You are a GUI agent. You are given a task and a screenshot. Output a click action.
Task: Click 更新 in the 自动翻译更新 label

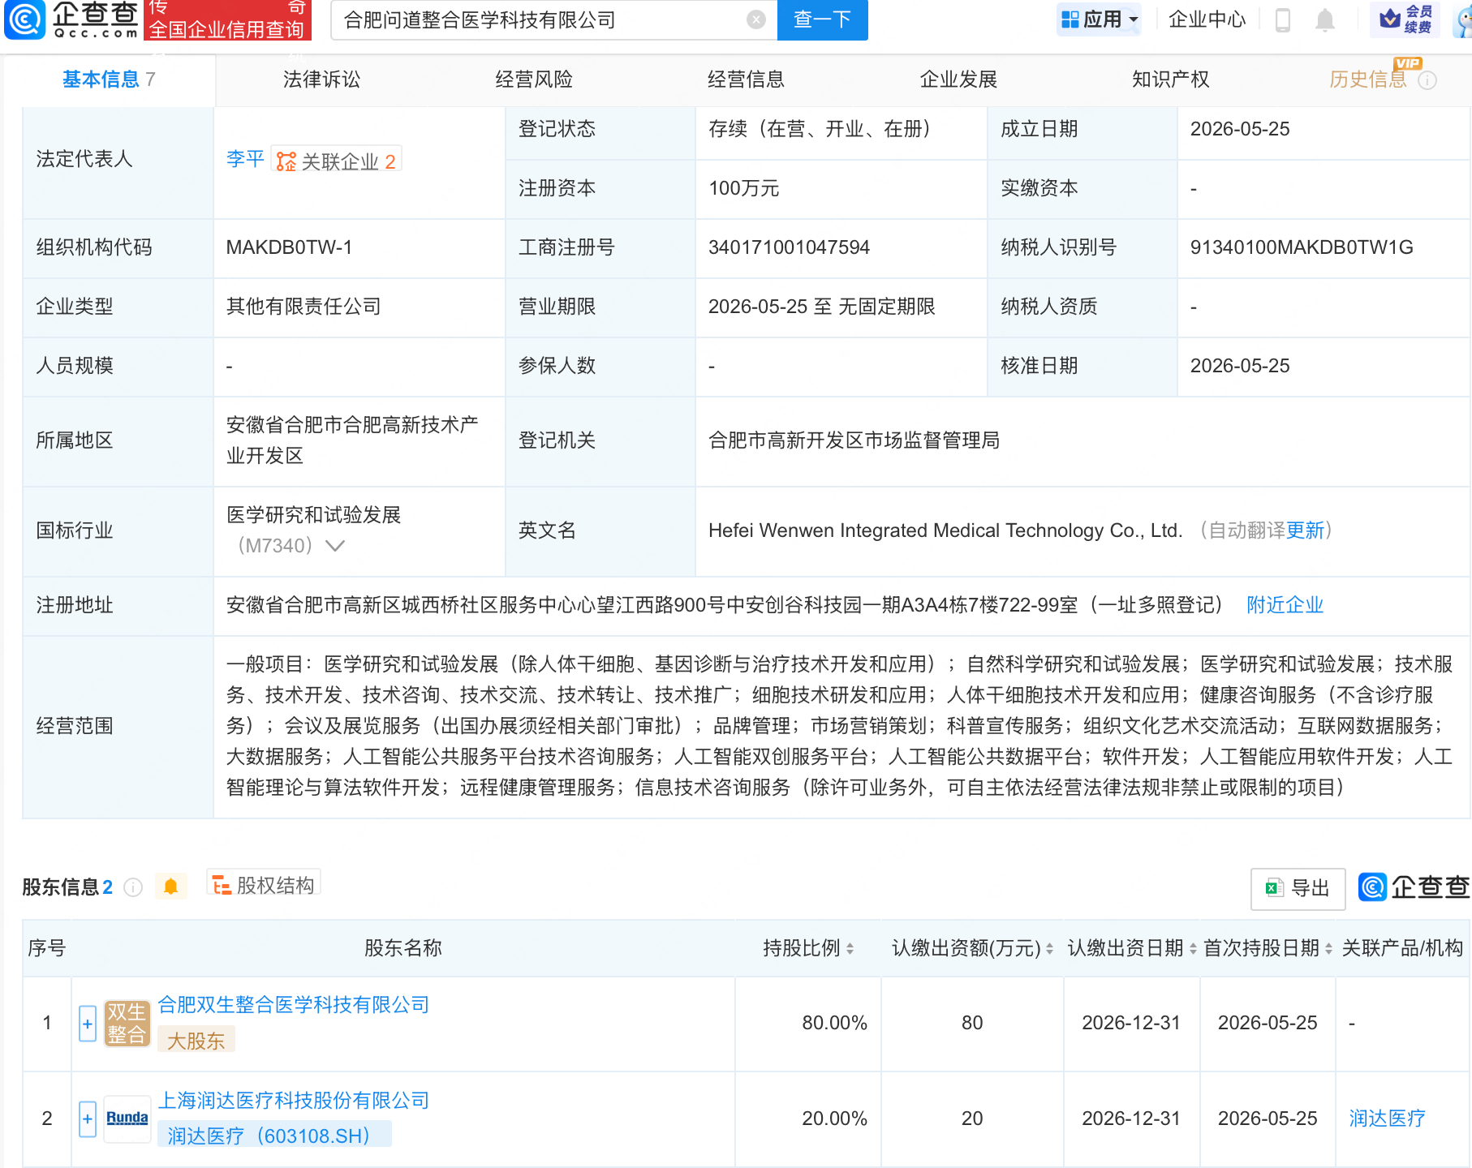point(1305,530)
